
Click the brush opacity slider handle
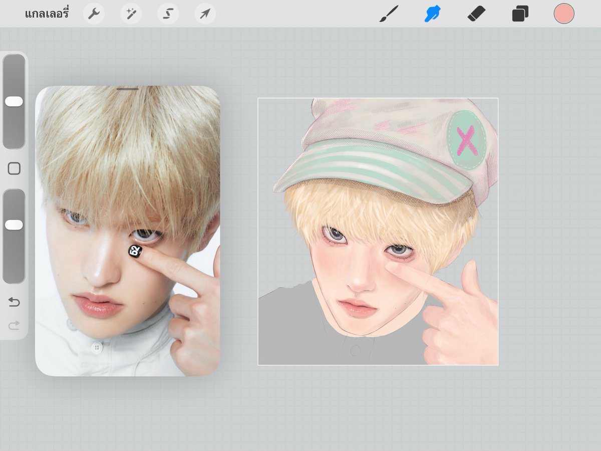click(x=14, y=225)
